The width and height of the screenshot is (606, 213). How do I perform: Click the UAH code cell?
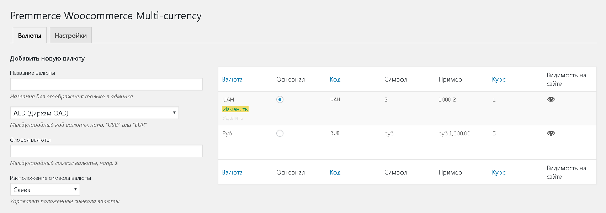(335, 99)
